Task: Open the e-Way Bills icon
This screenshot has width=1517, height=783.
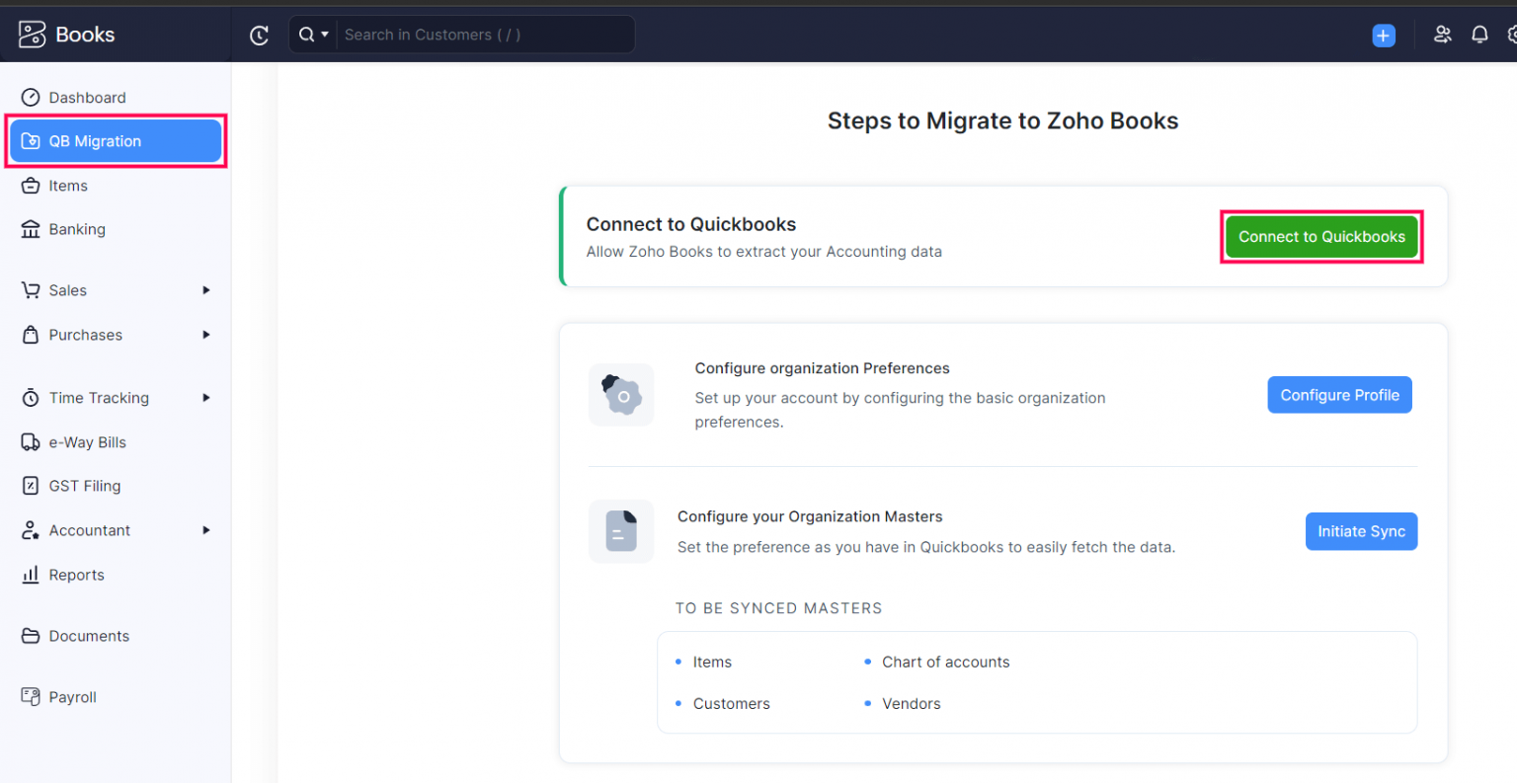Action: tap(30, 442)
